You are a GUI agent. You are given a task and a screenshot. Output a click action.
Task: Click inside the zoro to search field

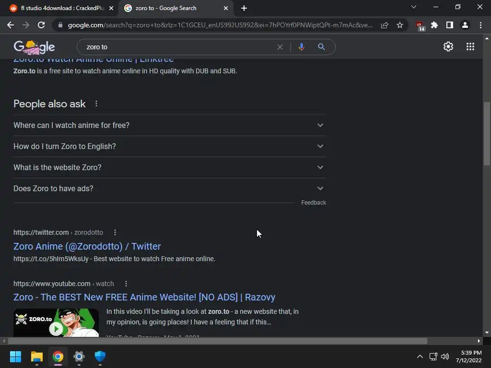point(178,47)
